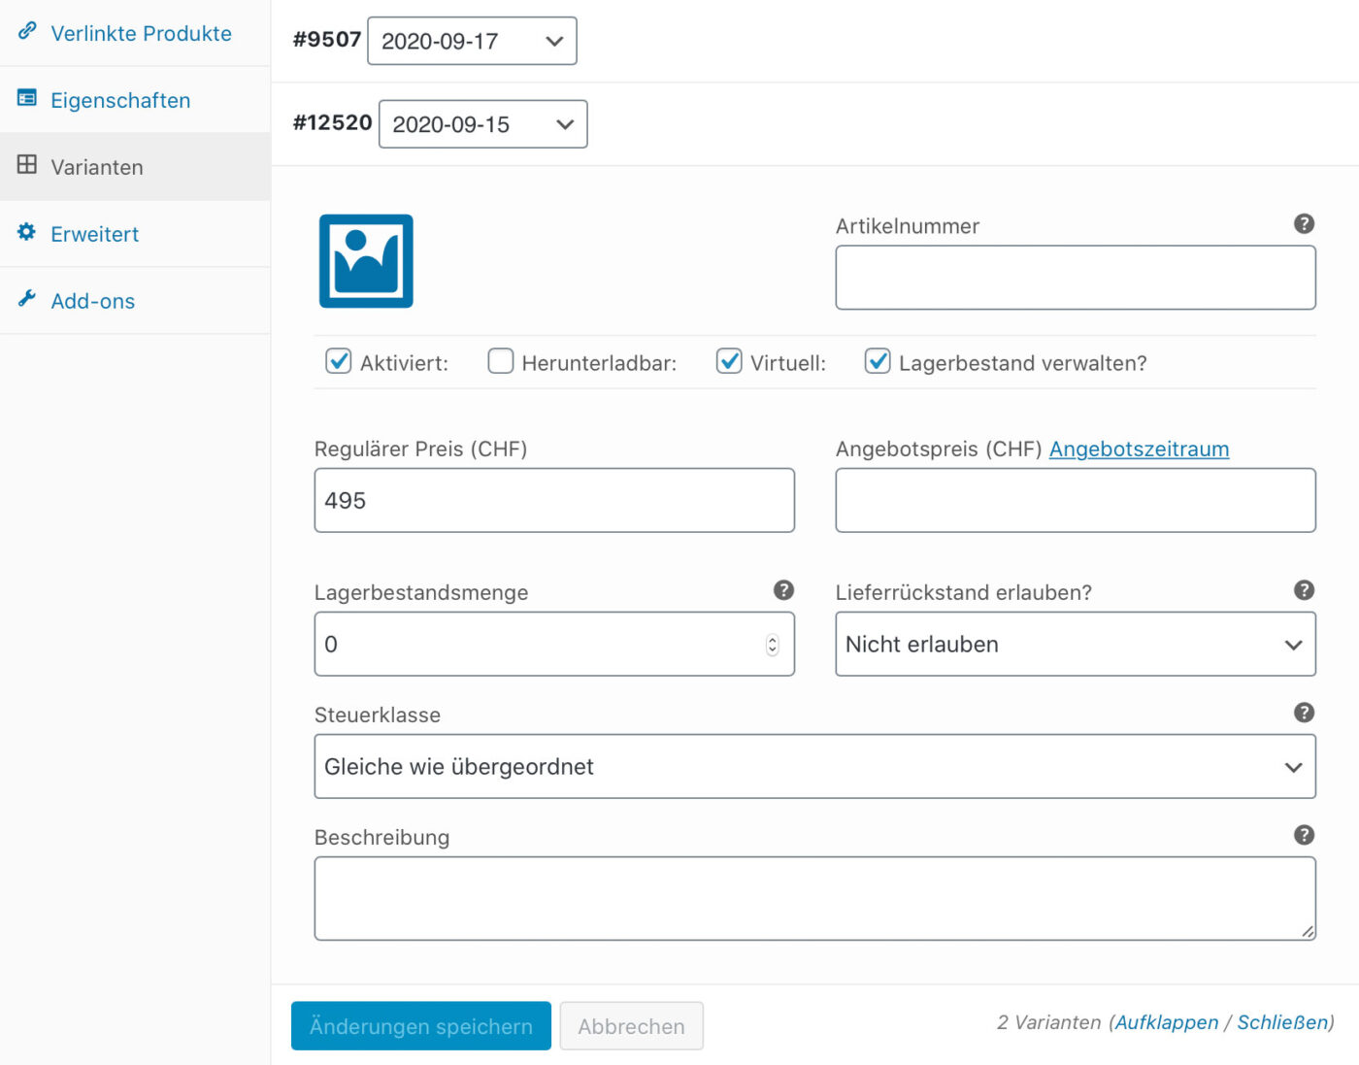Click the Steuerklasse help question mark
This screenshot has width=1359, height=1065.
[x=1304, y=713]
